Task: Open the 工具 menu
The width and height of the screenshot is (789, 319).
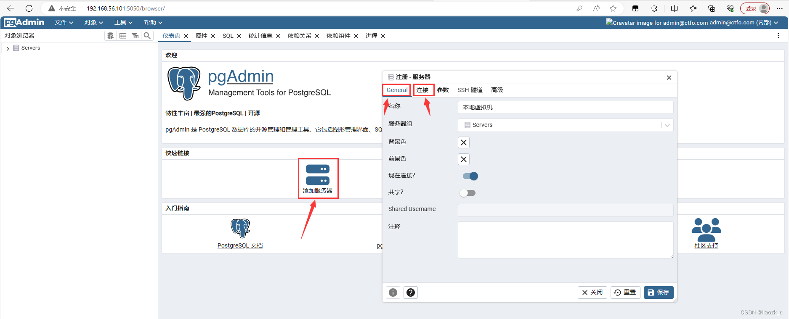Action: pyautogui.click(x=124, y=22)
